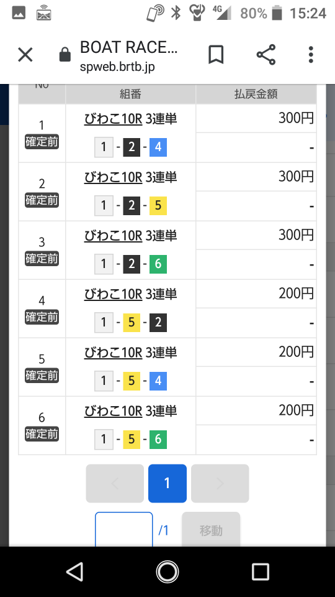Go to previous page arrow button
This screenshot has height=597, width=335.
pyautogui.click(x=115, y=484)
